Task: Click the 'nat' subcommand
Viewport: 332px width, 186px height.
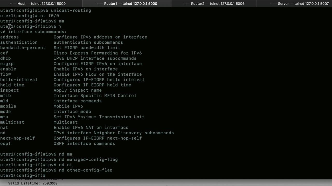Action: coord(4,128)
